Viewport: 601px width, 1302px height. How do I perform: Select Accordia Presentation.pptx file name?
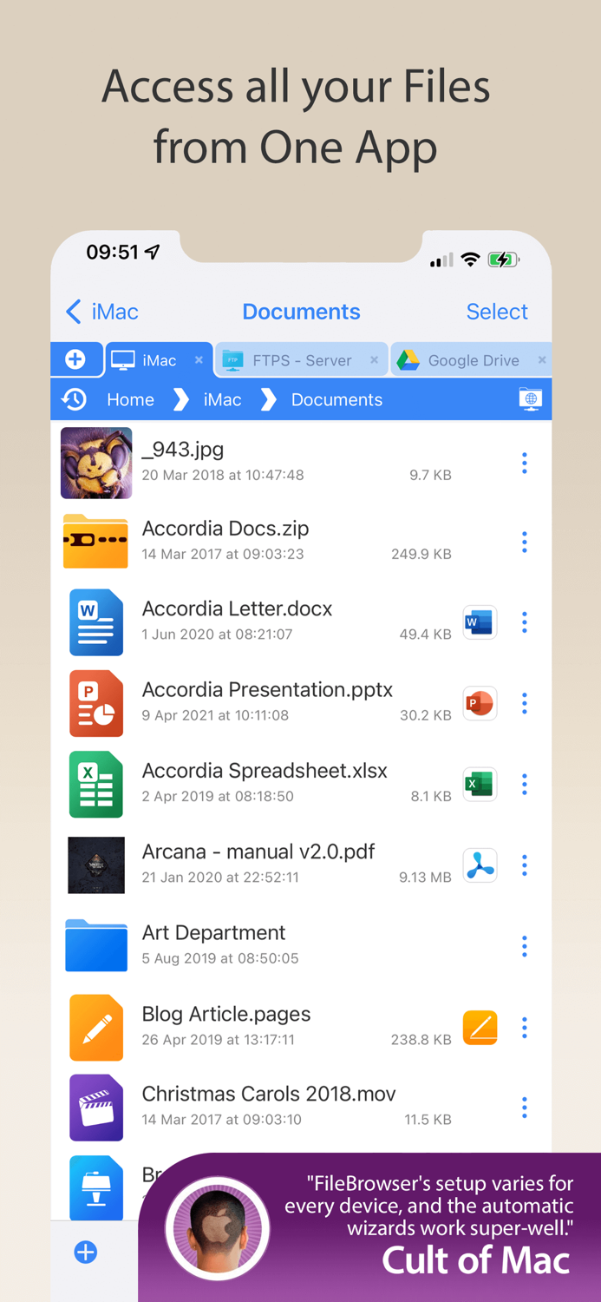click(267, 689)
